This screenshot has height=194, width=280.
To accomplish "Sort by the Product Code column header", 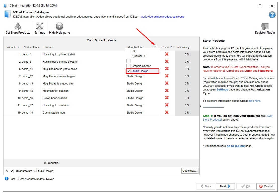I will point(31,47).
